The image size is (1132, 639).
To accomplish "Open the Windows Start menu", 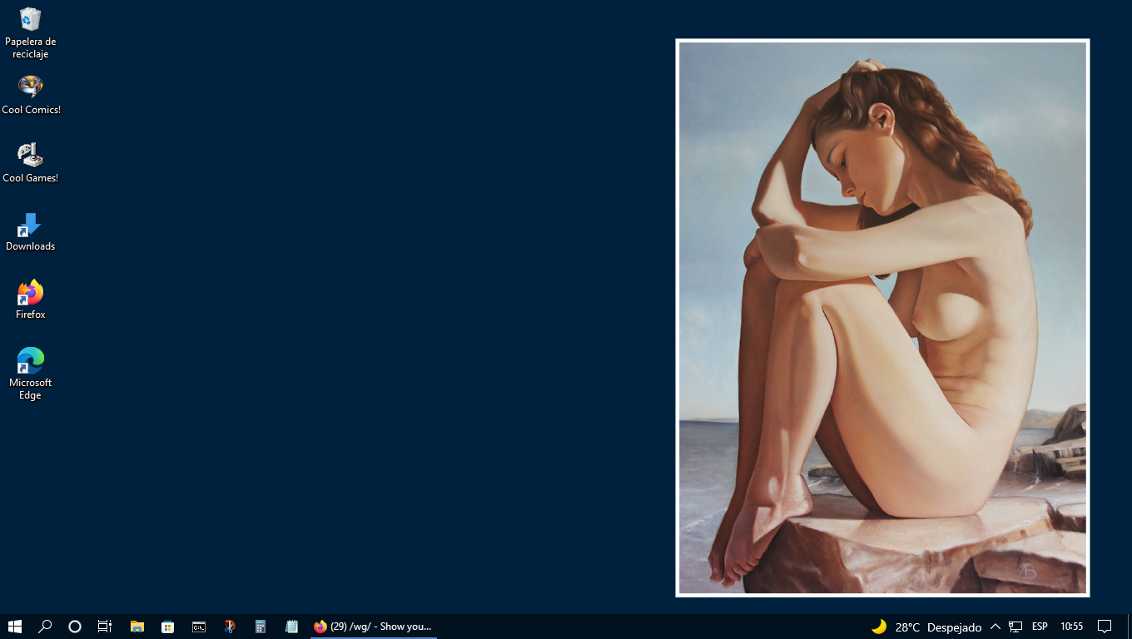I will [x=15, y=627].
